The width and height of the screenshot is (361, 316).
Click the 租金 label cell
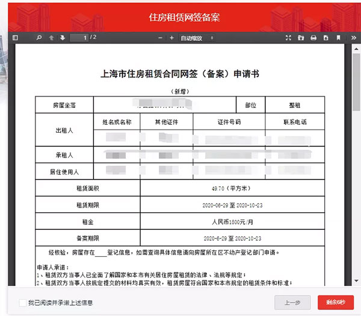point(88,222)
